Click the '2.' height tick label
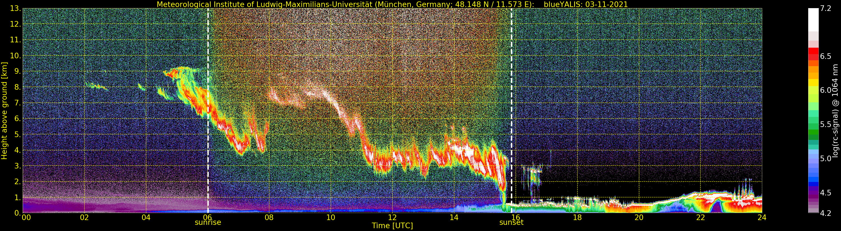841x231 pixels. point(17,181)
